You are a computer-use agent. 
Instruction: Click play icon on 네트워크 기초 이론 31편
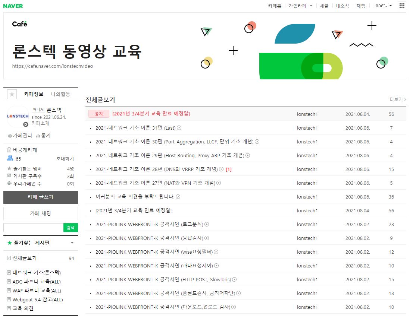(x=179, y=128)
